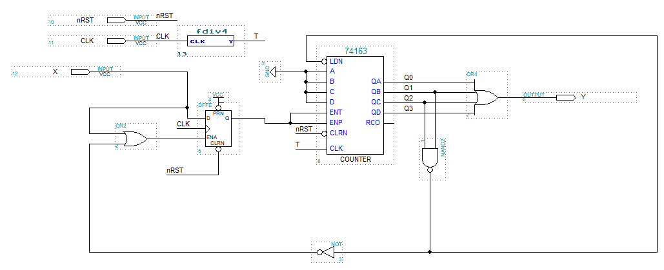664x270 pixels.
Task: Select the VCC symbol above the flip-flop
Action: coord(218,99)
